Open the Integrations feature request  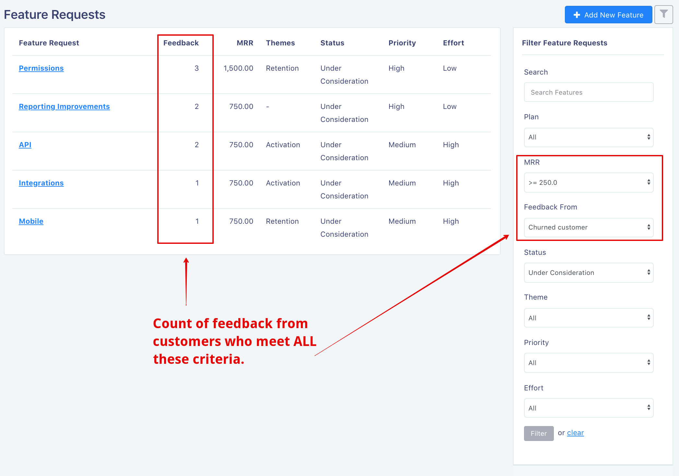pos(41,183)
